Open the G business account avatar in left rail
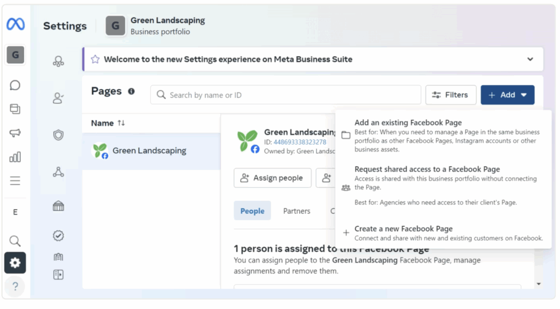 [15, 55]
